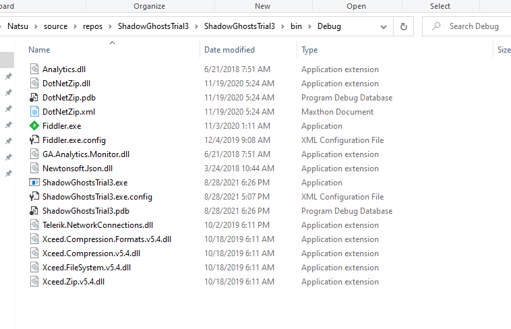Expand the chevron after source in path

pos(76,27)
